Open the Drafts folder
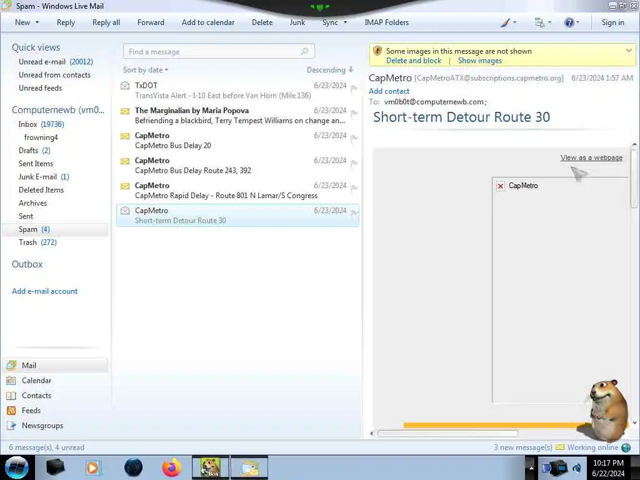This screenshot has width=640, height=480. pos(35,150)
